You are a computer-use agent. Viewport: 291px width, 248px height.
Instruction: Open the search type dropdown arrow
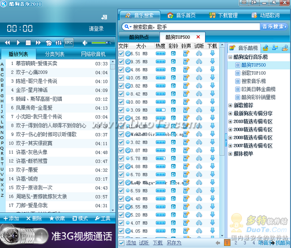tap(130, 27)
